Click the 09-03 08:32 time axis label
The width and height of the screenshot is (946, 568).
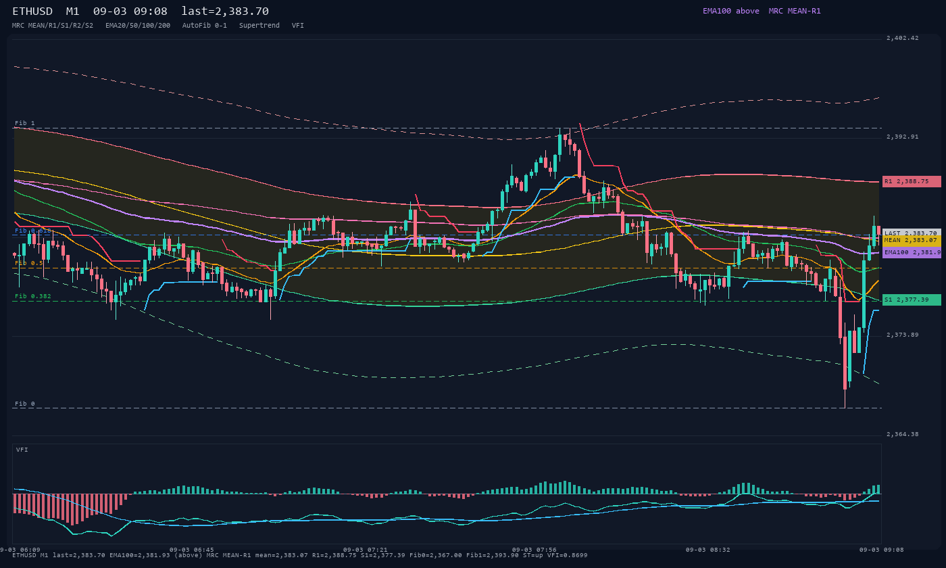(x=707, y=550)
